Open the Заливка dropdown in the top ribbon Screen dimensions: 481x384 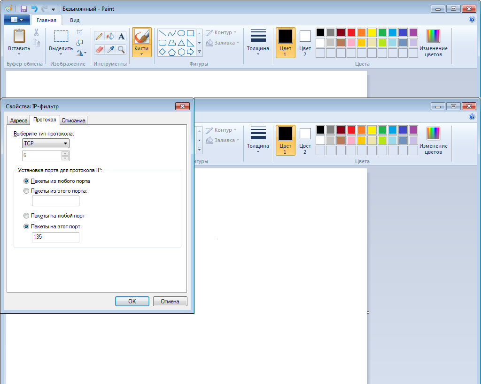point(222,43)
